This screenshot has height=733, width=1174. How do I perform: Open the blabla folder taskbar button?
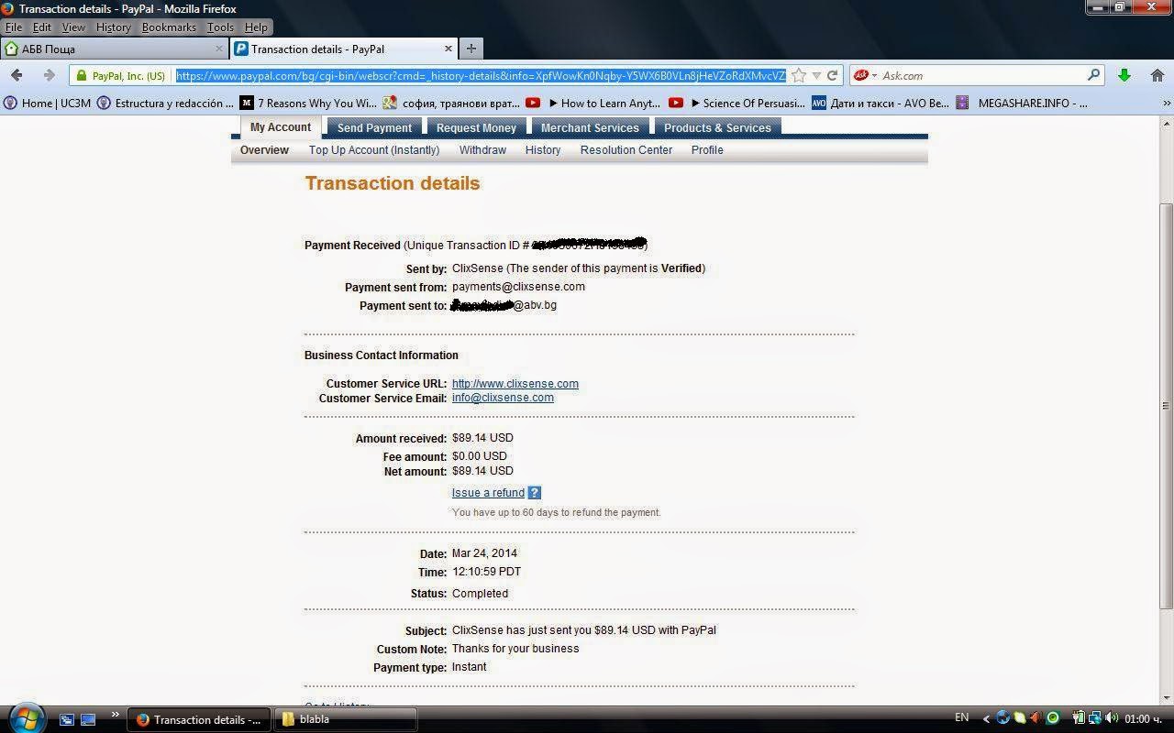coord(347,719)
